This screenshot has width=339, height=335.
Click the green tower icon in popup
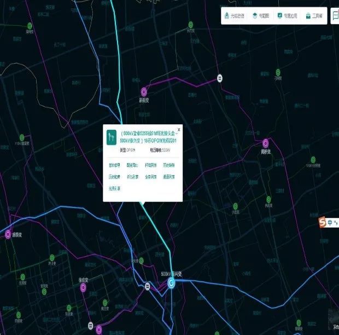(x=110, y=136)
